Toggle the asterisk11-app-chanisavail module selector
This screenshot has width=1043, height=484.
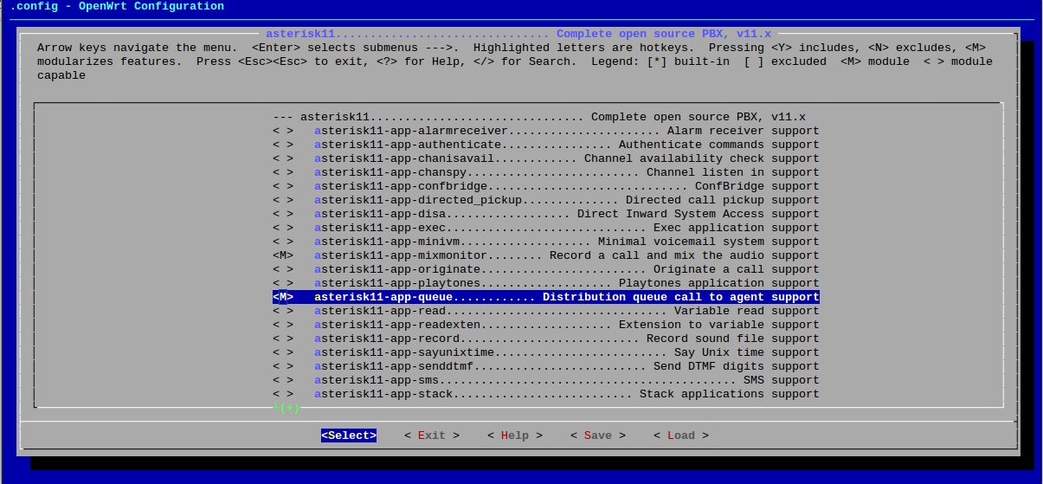(x=283, y=158)
